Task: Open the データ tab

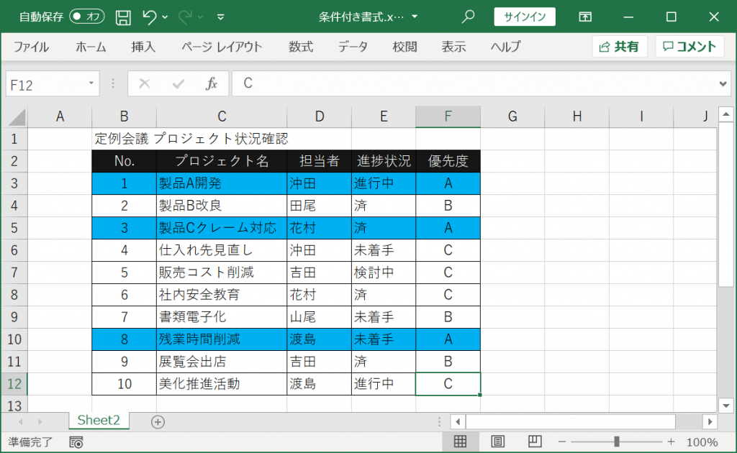Action: (353, 47)
